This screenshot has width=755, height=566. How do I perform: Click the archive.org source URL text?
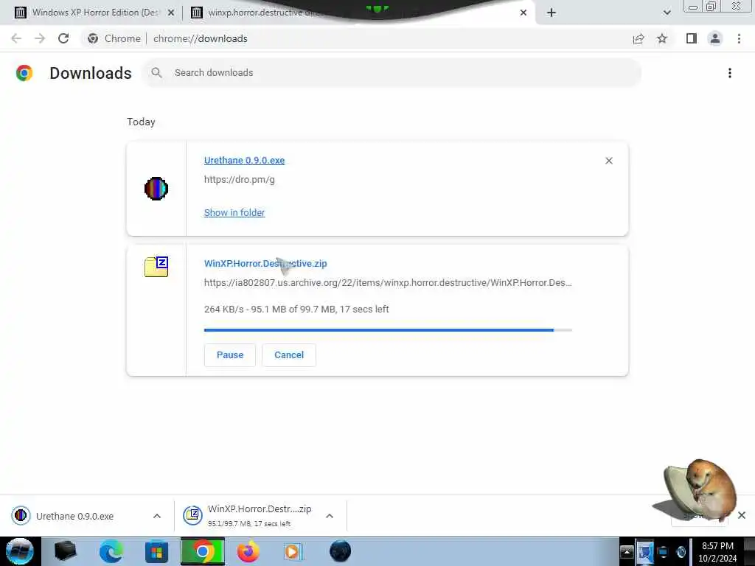[388, 282]
